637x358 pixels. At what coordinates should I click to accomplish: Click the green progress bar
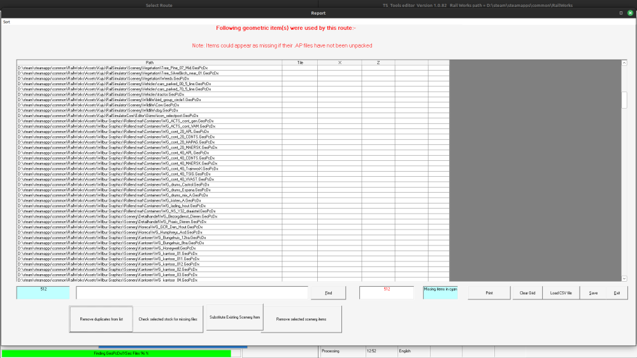pyautogui.click(x=116, y=353)
